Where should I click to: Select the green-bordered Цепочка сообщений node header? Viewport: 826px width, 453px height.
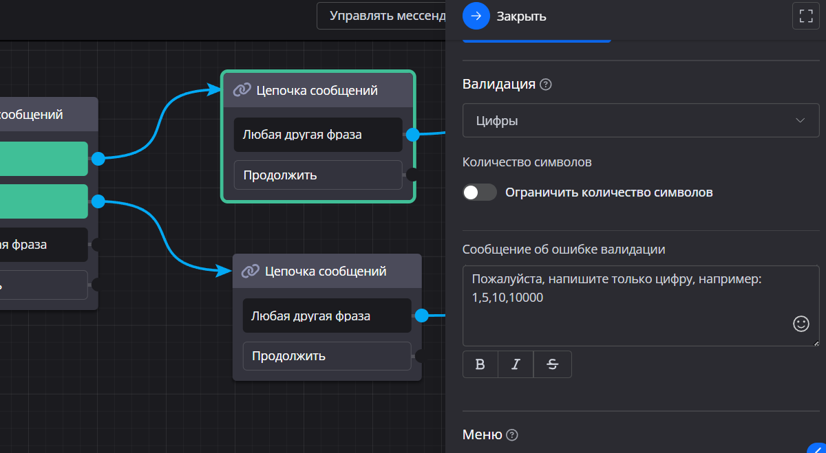point(317,90)
